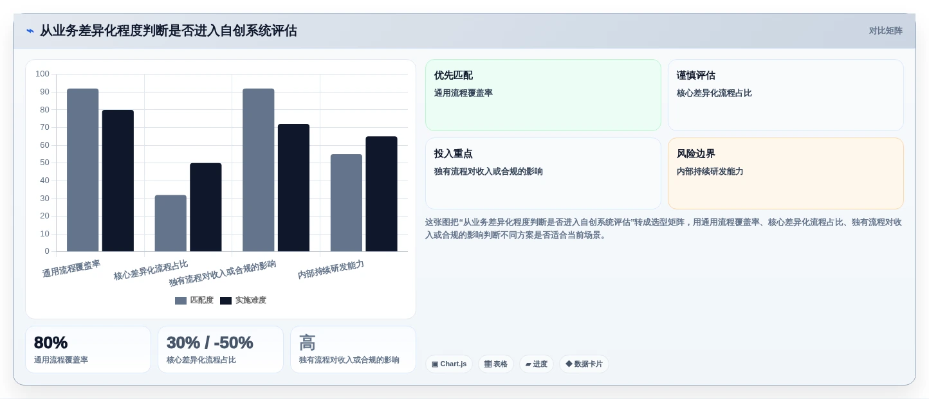This screenshot has width=929, height=399.
Task: Open the 30% / -50% stat card
Action: pos(221,350)
